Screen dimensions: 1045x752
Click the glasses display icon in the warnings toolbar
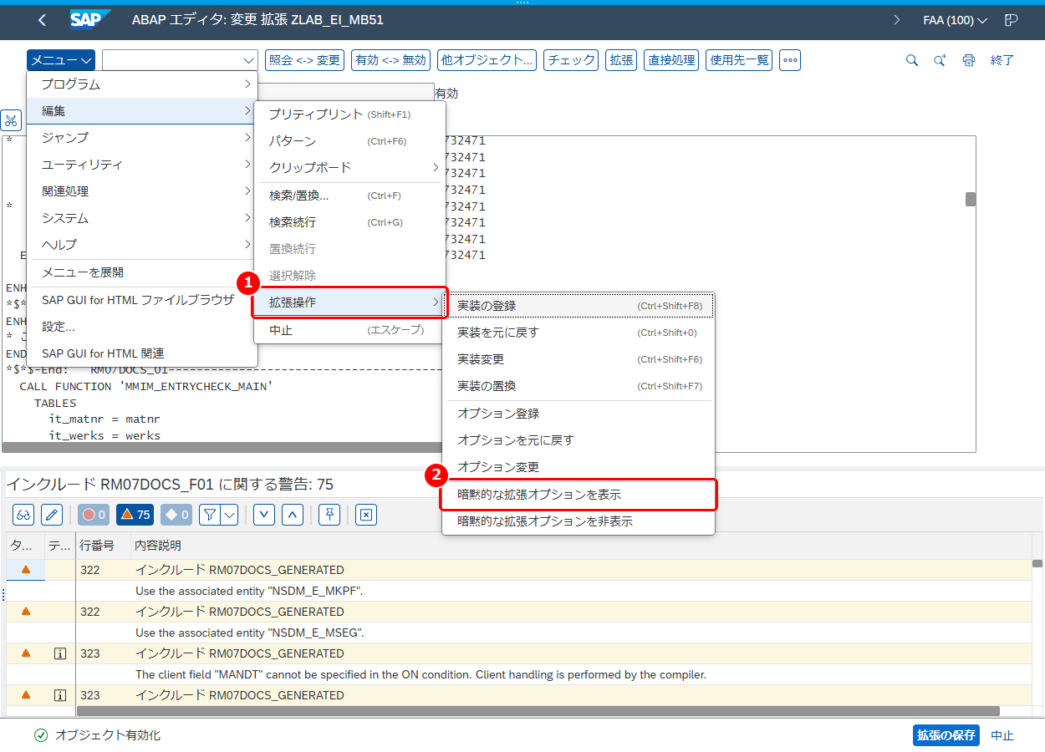[24, 515]
